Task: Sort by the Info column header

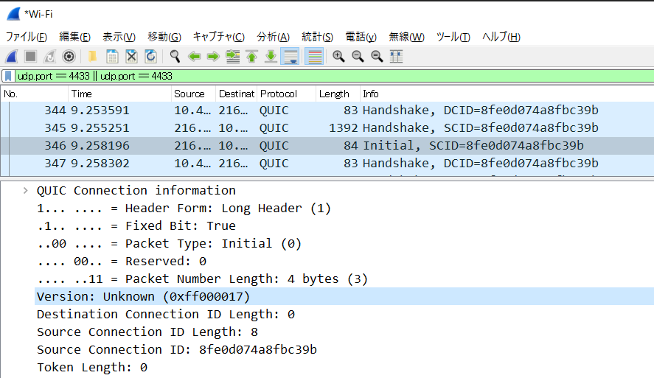Action: (507, 94)
